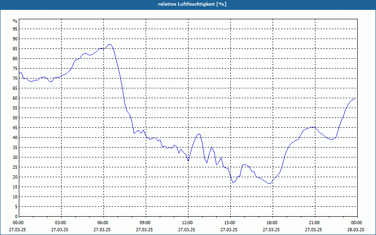The width and height of the screenshot is (376, 235).
Task: Click the 27.03.25 date beneath 12:00
Action: tap(187, 229)
